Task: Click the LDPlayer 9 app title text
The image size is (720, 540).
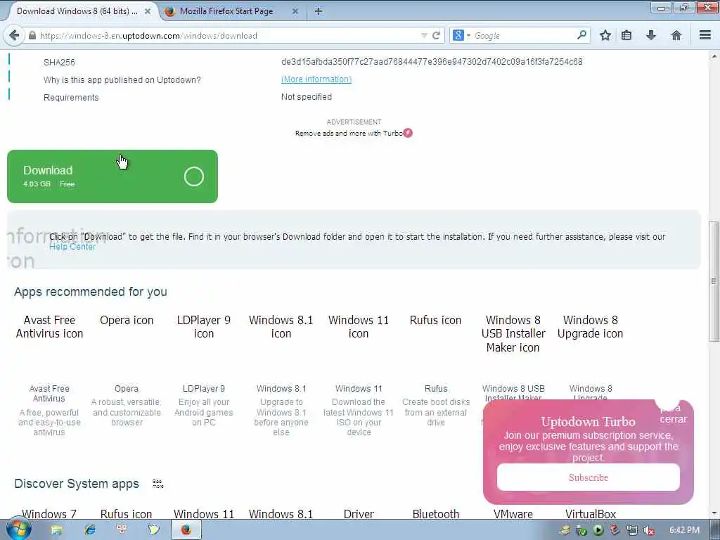Action: tap(204, 388)
